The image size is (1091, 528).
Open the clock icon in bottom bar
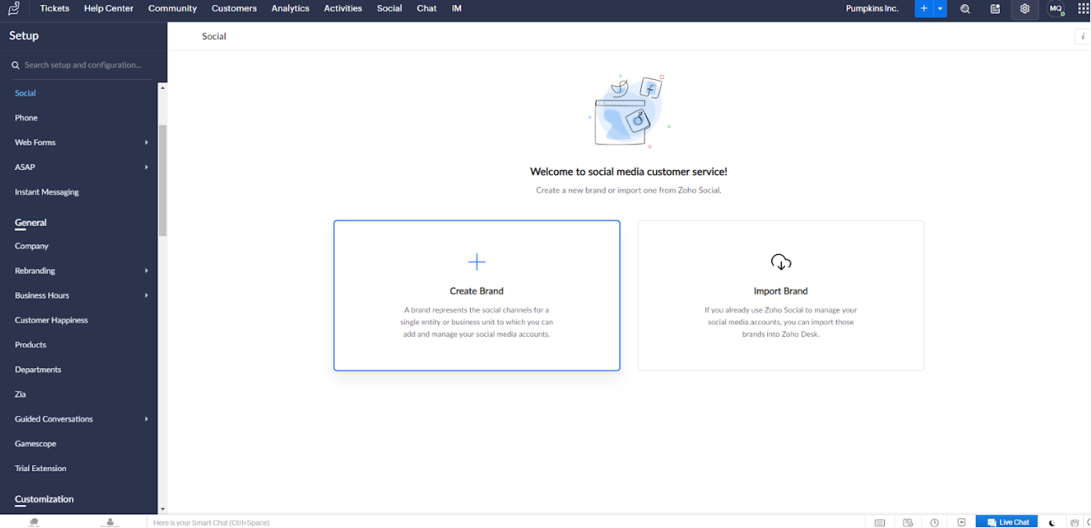click(x=934, y=522)
